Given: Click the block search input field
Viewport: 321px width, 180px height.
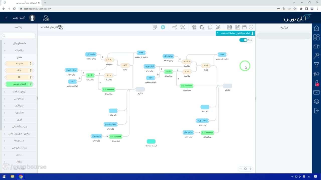Looking at the screenshot, I should coord(19,36).
